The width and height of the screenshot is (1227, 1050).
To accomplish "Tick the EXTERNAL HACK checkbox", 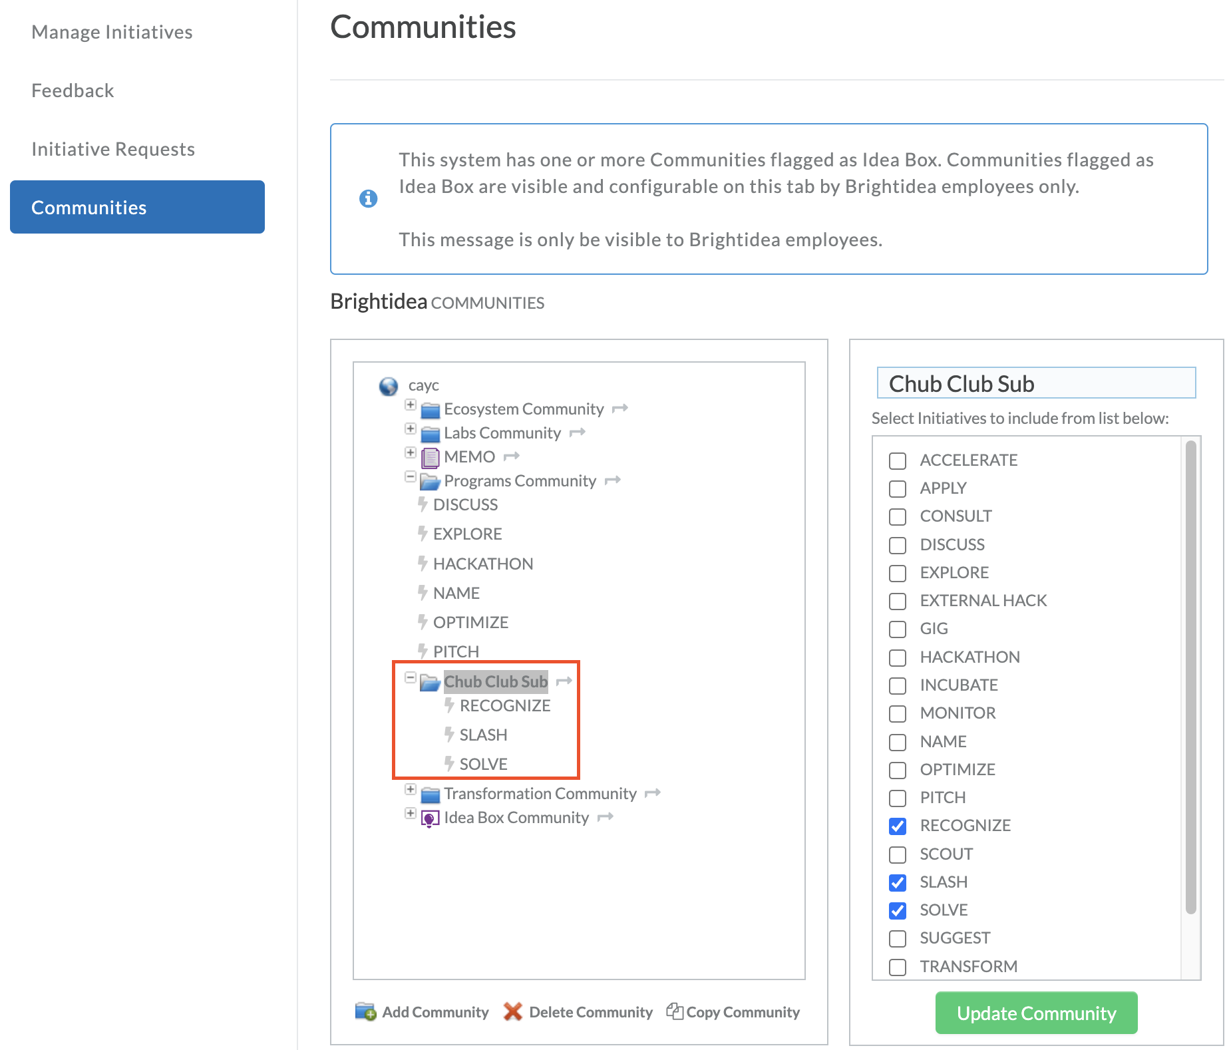I will [898, 602].
